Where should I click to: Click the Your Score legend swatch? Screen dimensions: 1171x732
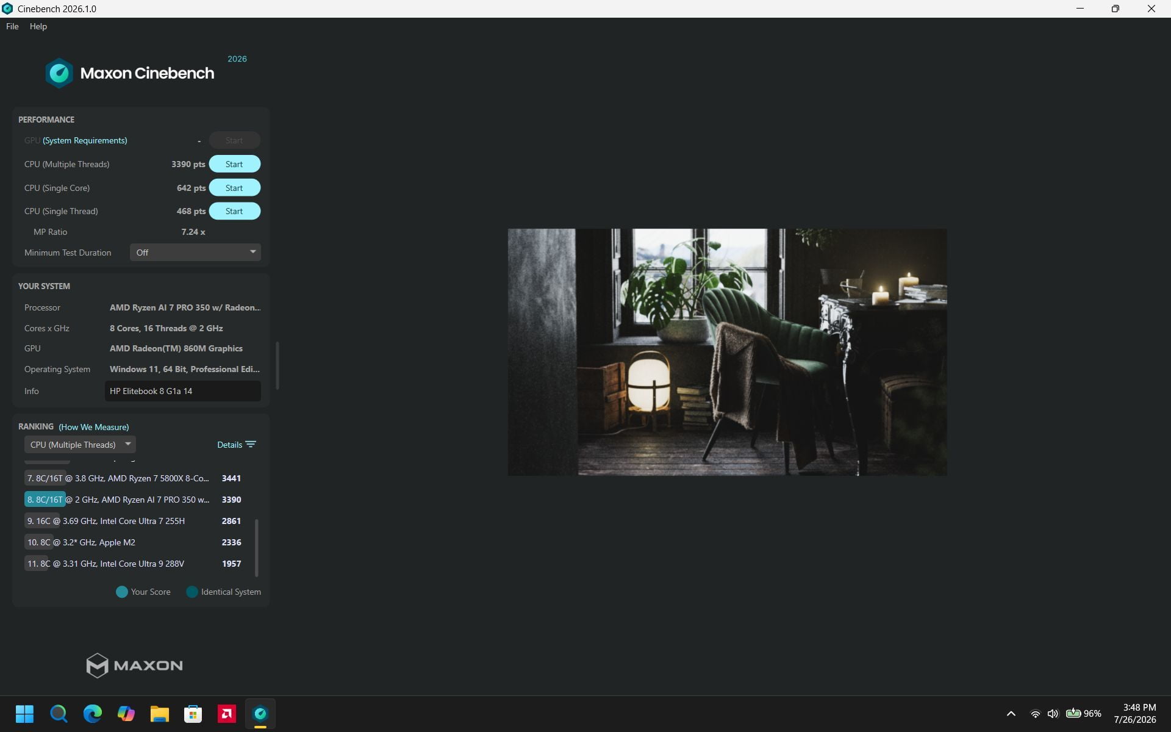click(122, 592)
